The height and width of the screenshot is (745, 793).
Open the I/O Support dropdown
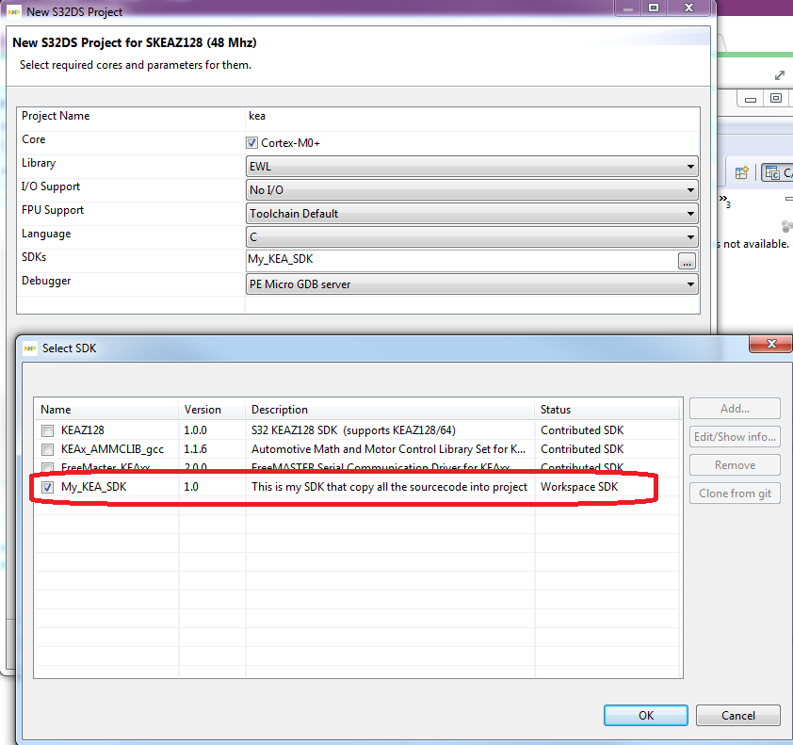click(472, 190)
